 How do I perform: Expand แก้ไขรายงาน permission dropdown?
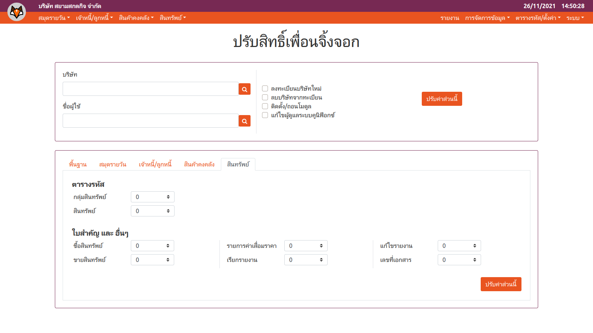[459, 246]
